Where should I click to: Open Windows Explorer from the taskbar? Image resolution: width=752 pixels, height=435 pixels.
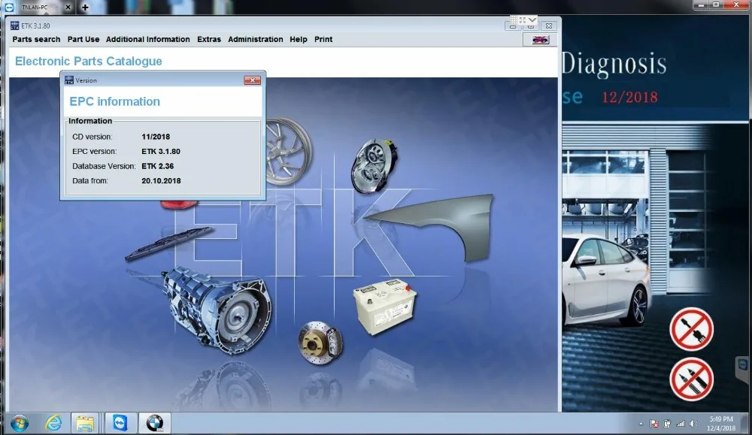click(x=85, y=424)
